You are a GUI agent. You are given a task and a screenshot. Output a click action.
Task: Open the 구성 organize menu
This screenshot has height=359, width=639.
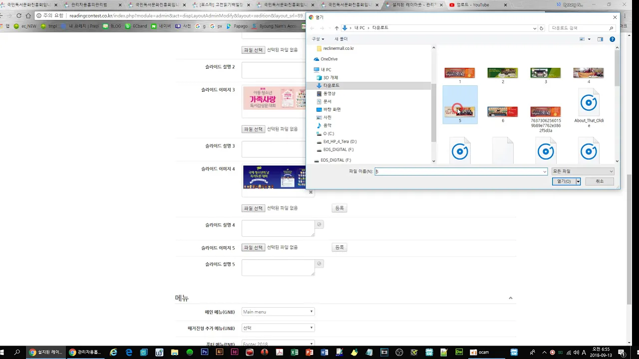tap(318, 39)
